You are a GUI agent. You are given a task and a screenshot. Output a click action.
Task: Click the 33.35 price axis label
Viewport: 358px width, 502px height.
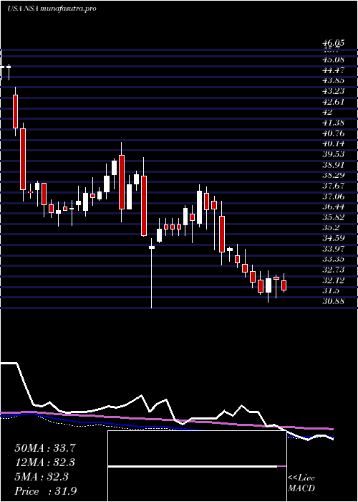pyautogui.click(x=333, y=259)
